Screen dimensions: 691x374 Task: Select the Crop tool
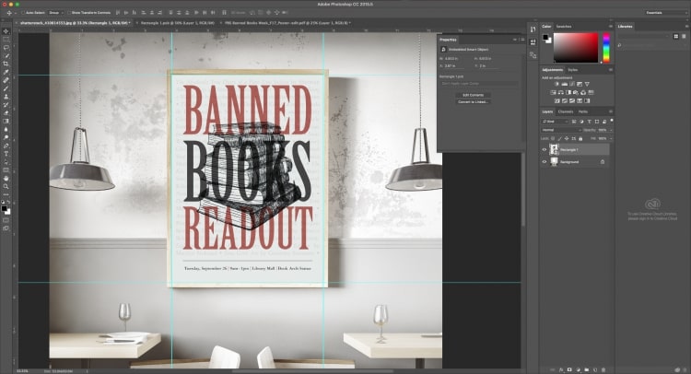pyautogui.click(x=6, y=62)
